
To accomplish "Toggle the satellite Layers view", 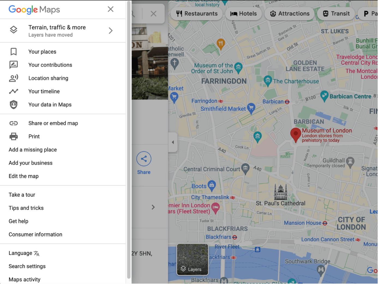I will pyautogui.click(x=192, y=259).
